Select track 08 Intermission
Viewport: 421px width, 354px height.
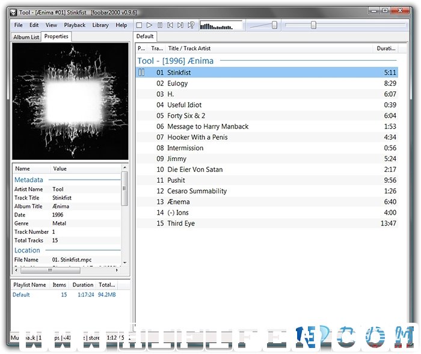tap(267, 148)
